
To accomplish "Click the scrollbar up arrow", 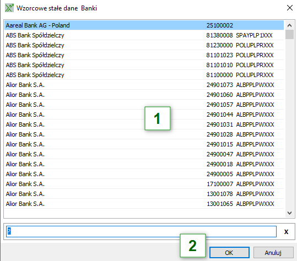I will pyautogui.click(x=289, y=25).
